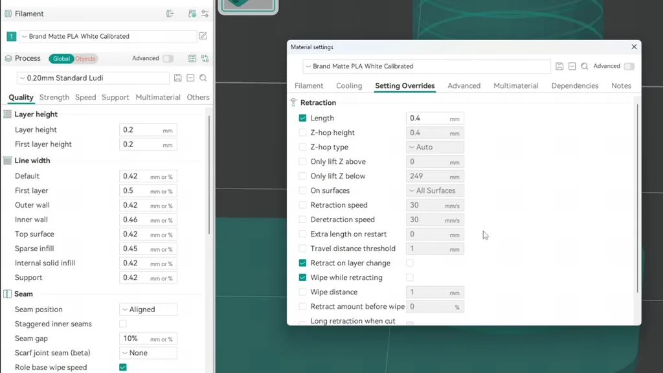The width and height of the screenshot is (663, 373).
Task: Enable Retraction speed override checkbox
Action: point(302,205)
